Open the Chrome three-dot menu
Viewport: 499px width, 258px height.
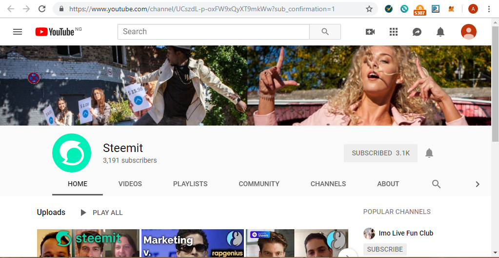(489, 9)
